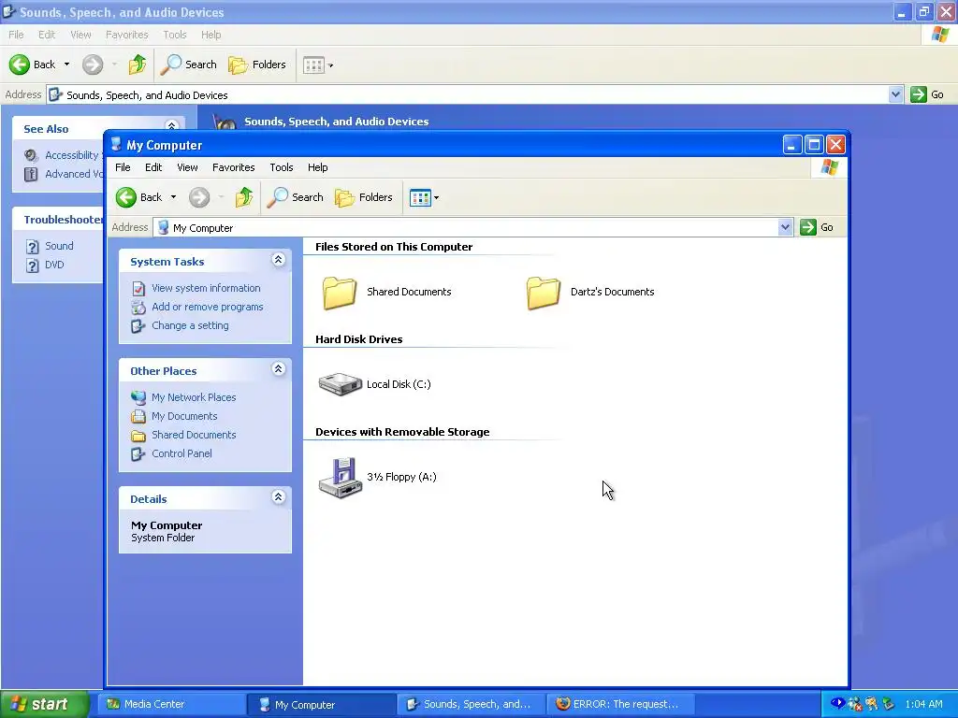Click the disabled Forward arrow in My Computer
The height and width of the screenshot is (718, 958).
199,197
